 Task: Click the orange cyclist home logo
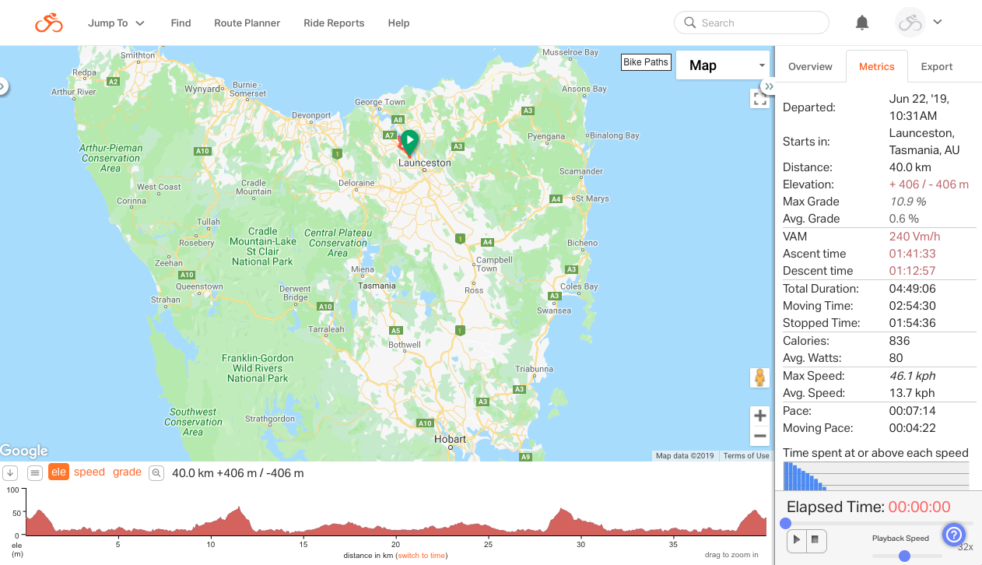point(48,23)
